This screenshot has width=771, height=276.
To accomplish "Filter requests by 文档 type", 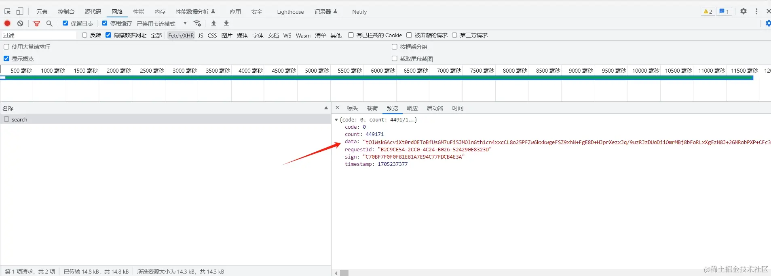I will click(273, 36).
